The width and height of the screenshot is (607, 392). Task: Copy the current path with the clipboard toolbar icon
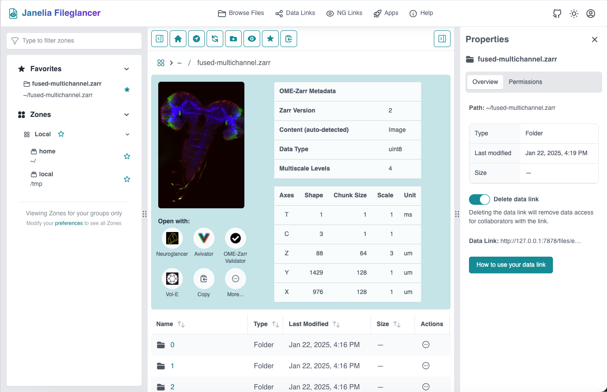[x=289, y=39]
